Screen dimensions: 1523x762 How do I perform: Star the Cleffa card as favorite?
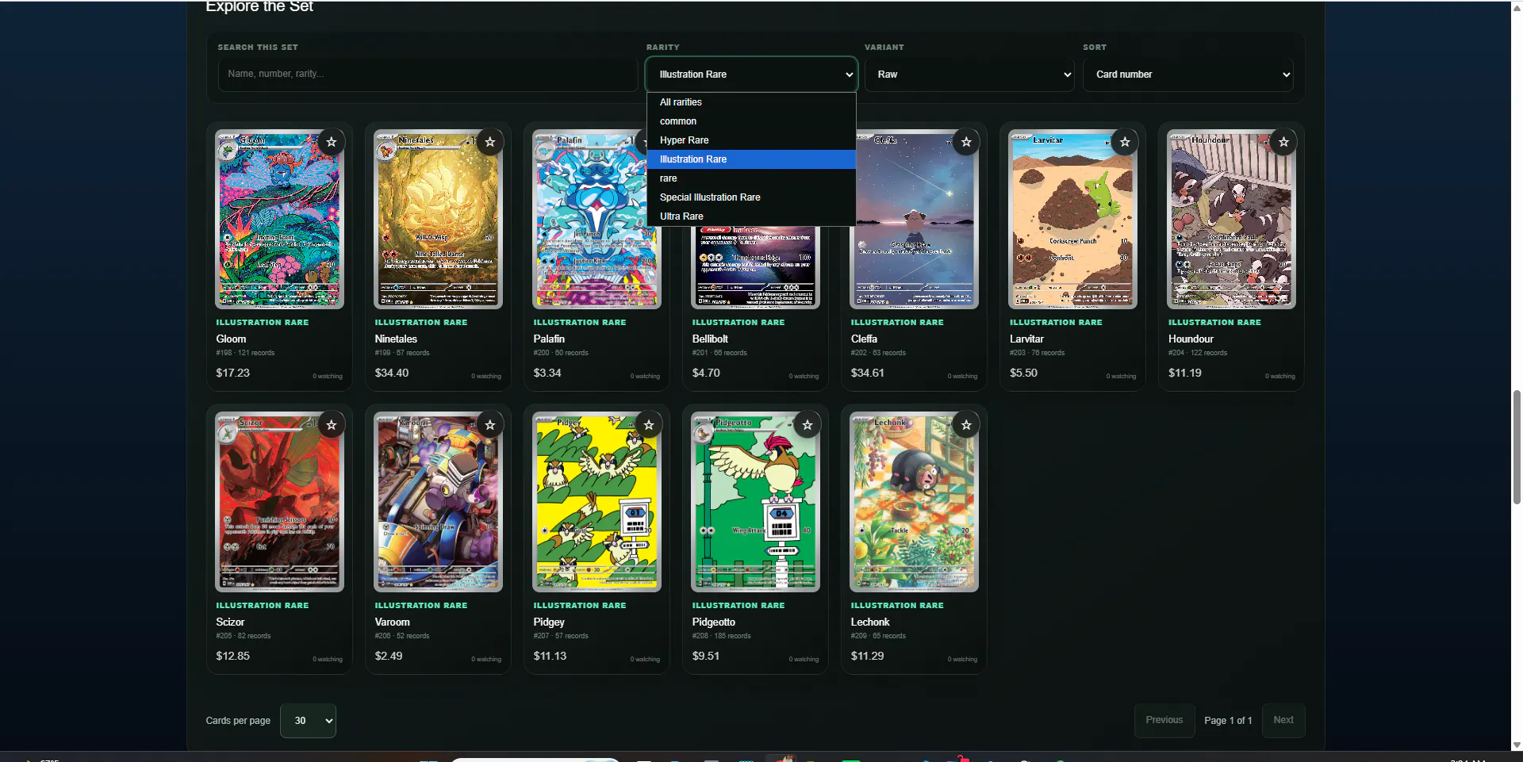coord(966,142)
